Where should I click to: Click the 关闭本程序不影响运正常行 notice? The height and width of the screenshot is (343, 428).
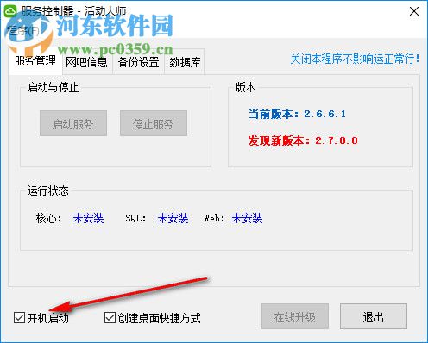coord(355,59)
